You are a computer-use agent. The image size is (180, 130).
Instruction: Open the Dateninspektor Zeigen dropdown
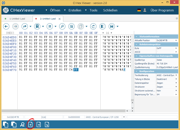click(176, 83)
